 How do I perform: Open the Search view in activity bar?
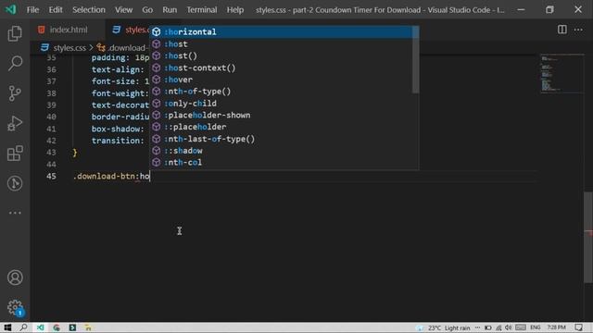[x=15, y=63]
